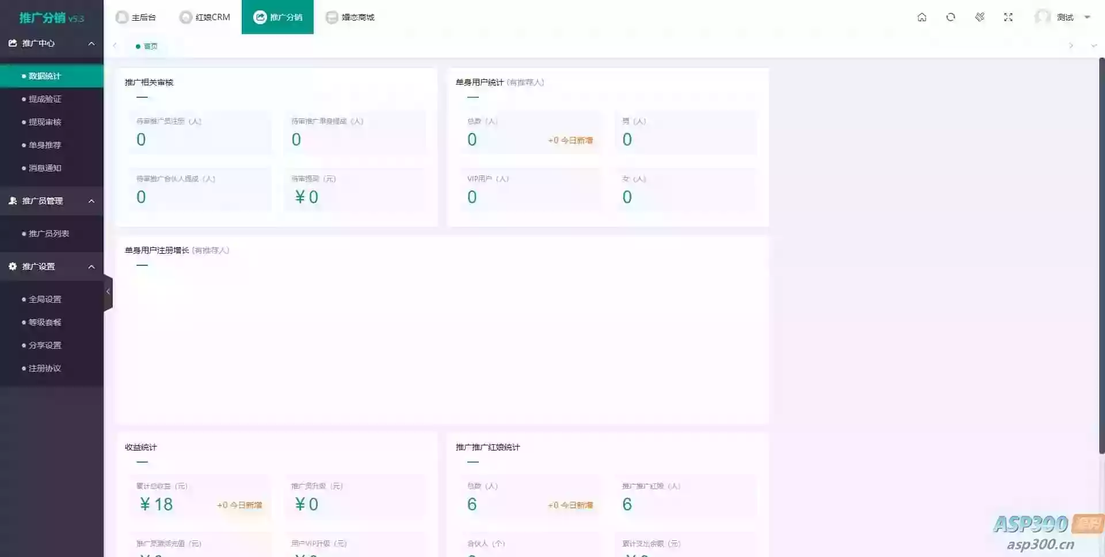Click the active 首页 breadcrumb tab

coord(147,46)
